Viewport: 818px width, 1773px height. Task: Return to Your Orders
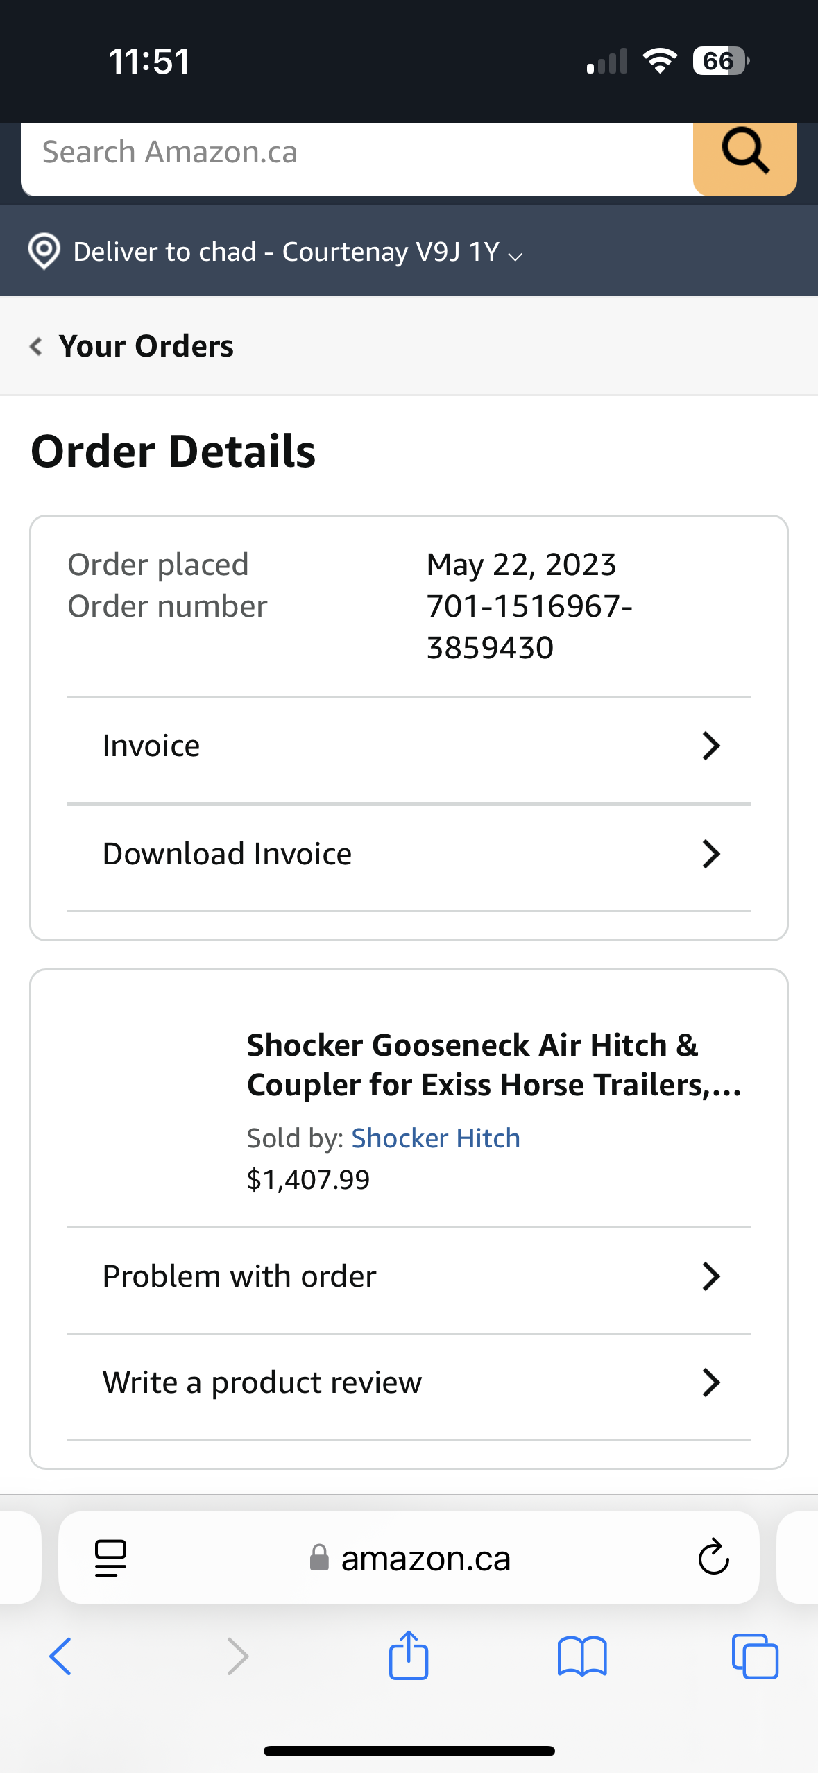click(x=146, y=345)
